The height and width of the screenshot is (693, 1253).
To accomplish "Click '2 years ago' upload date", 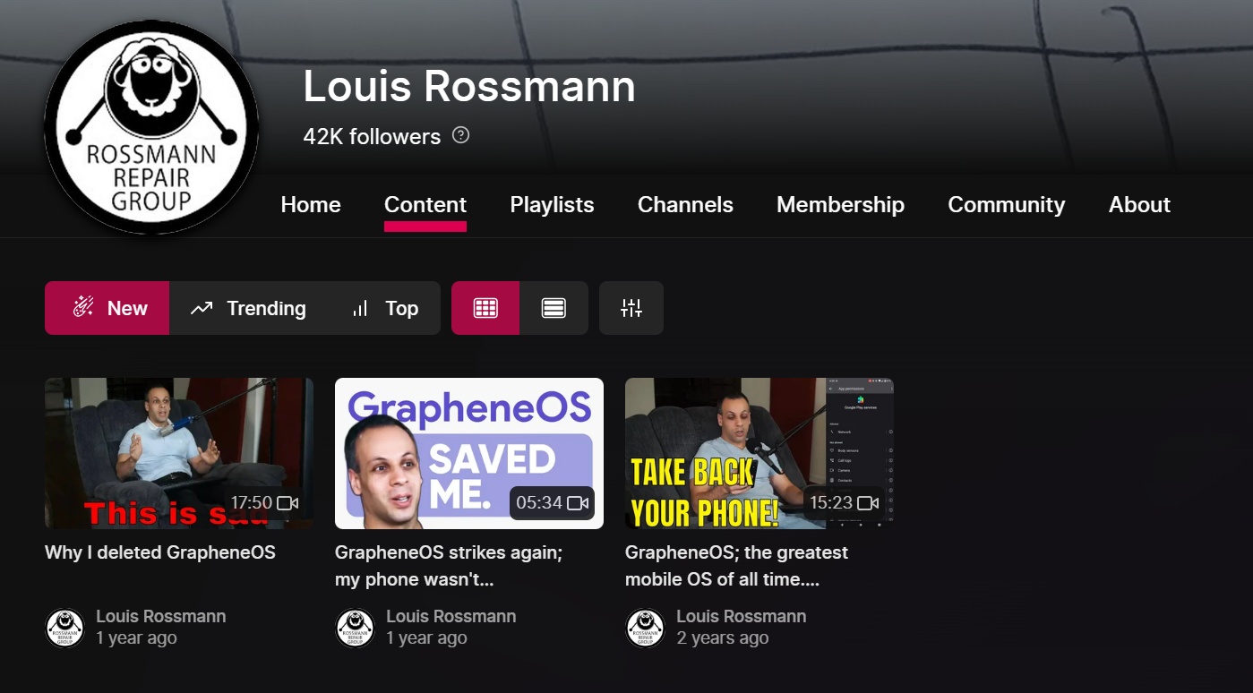I will coord(723,637).
